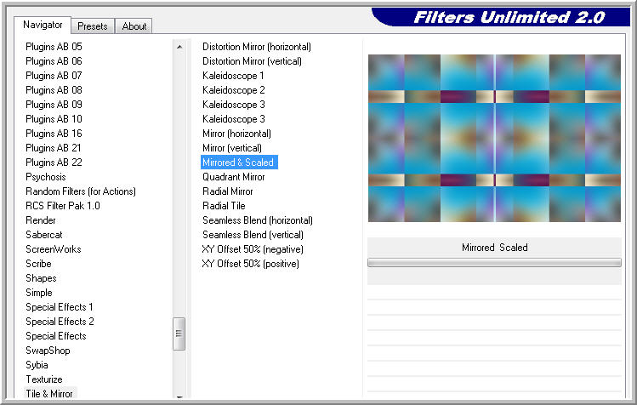The height and width of the screenshot is (405, 637).
Task: Open the Presets tab
Action: 93,26
